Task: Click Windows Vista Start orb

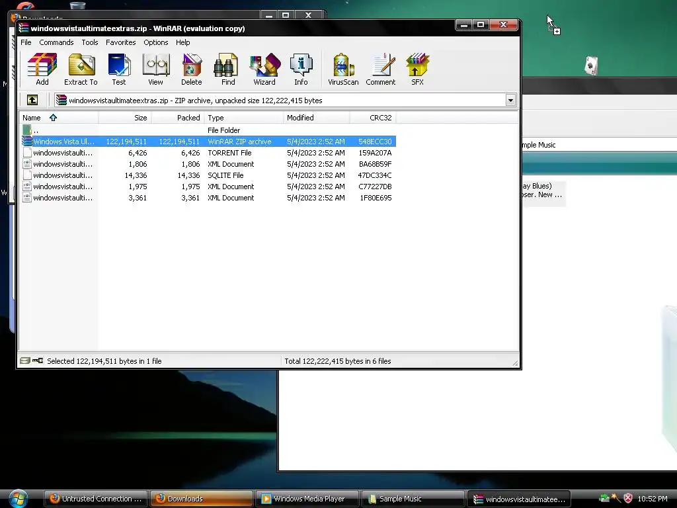Action: pyautogui.click(x=18, y=499)
